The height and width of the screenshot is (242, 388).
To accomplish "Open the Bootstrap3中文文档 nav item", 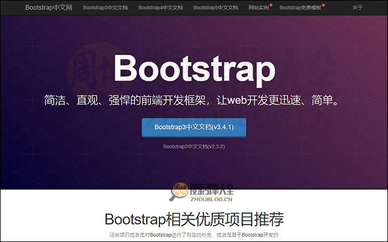I will (105, 8).
